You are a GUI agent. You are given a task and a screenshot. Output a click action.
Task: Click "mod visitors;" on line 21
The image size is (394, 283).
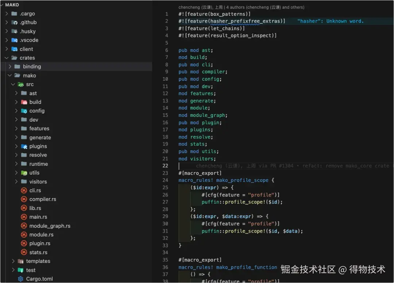coord(197,159)
